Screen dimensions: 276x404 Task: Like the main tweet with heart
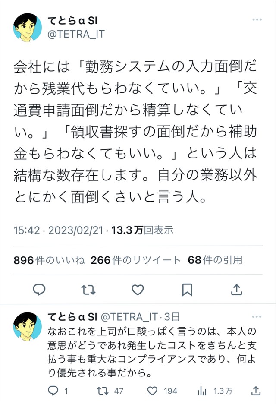[x=137, y=290]
